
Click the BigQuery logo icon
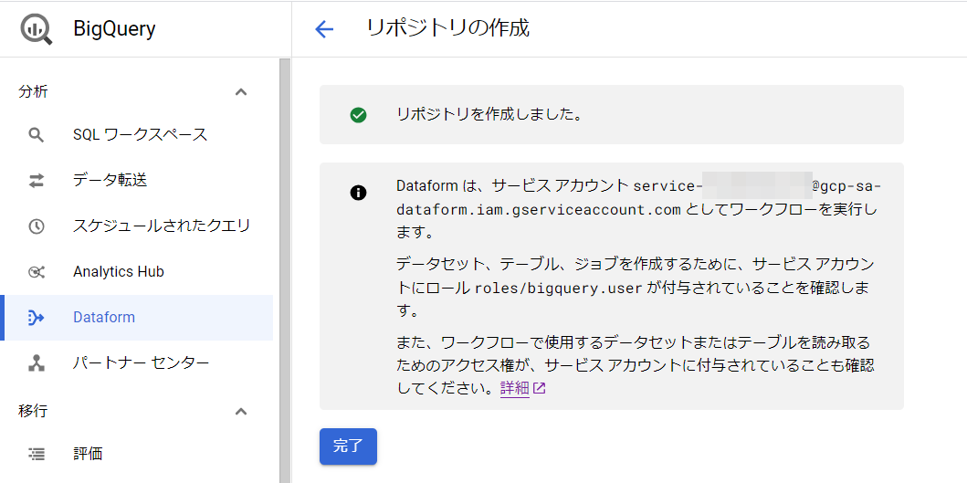pyautogui.click(x=36, y=29)
